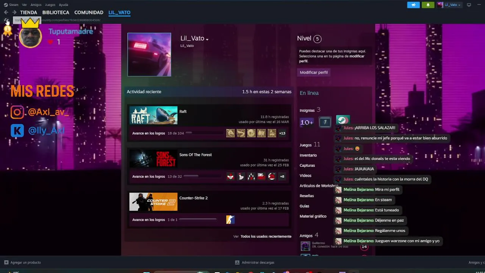Go to the TIENDA tab
Image resolution: width=485 pixels, height=273 pixels.
point(28,13)
